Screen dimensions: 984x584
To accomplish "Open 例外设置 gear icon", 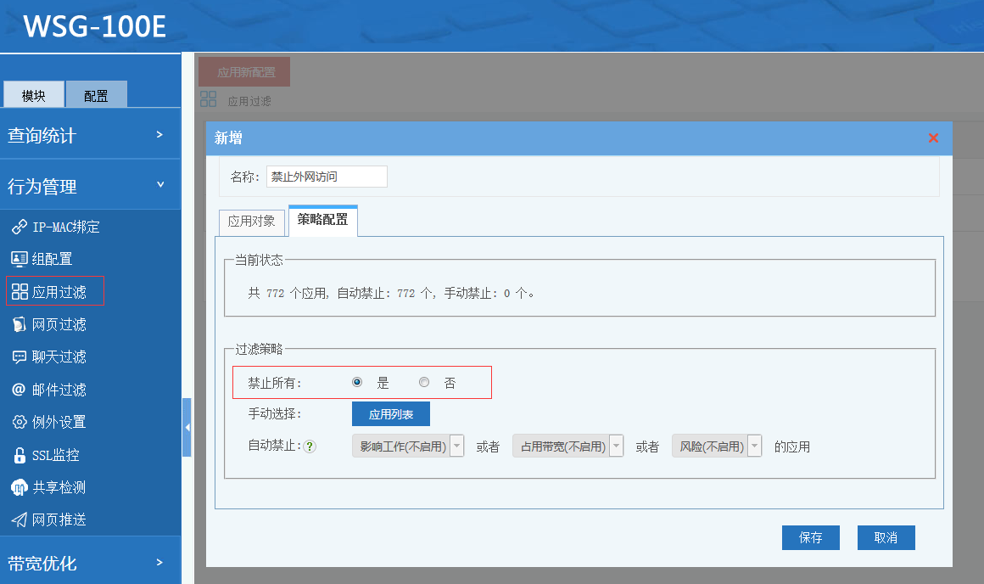I will point(19,422).
